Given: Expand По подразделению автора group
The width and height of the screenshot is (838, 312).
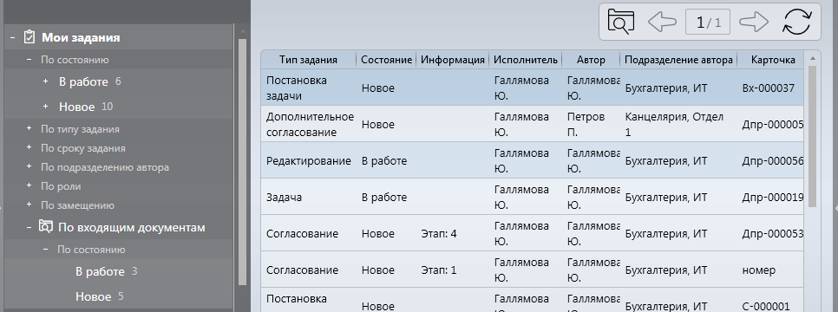Looking at the screenshot, I should pos(29,166).
